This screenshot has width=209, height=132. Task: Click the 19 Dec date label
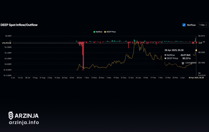(116, 78)
